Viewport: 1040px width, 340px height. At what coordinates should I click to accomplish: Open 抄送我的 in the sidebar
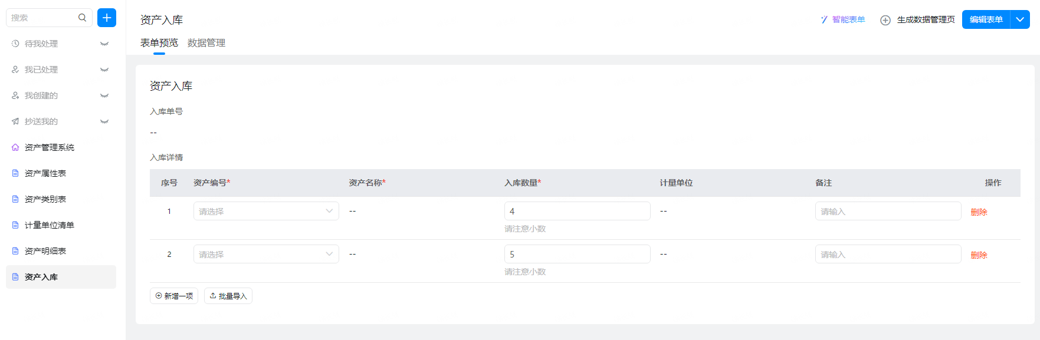(41, 121)
